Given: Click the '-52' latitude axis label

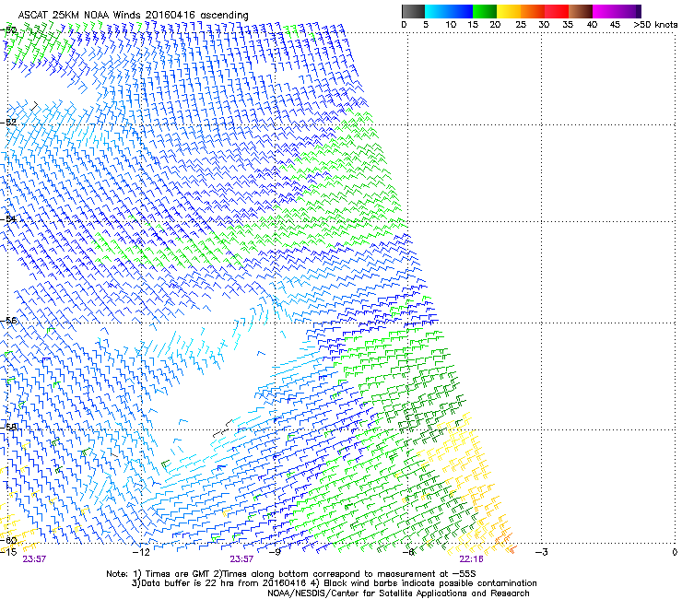Looking at the screenshot, I should [8, 123].
